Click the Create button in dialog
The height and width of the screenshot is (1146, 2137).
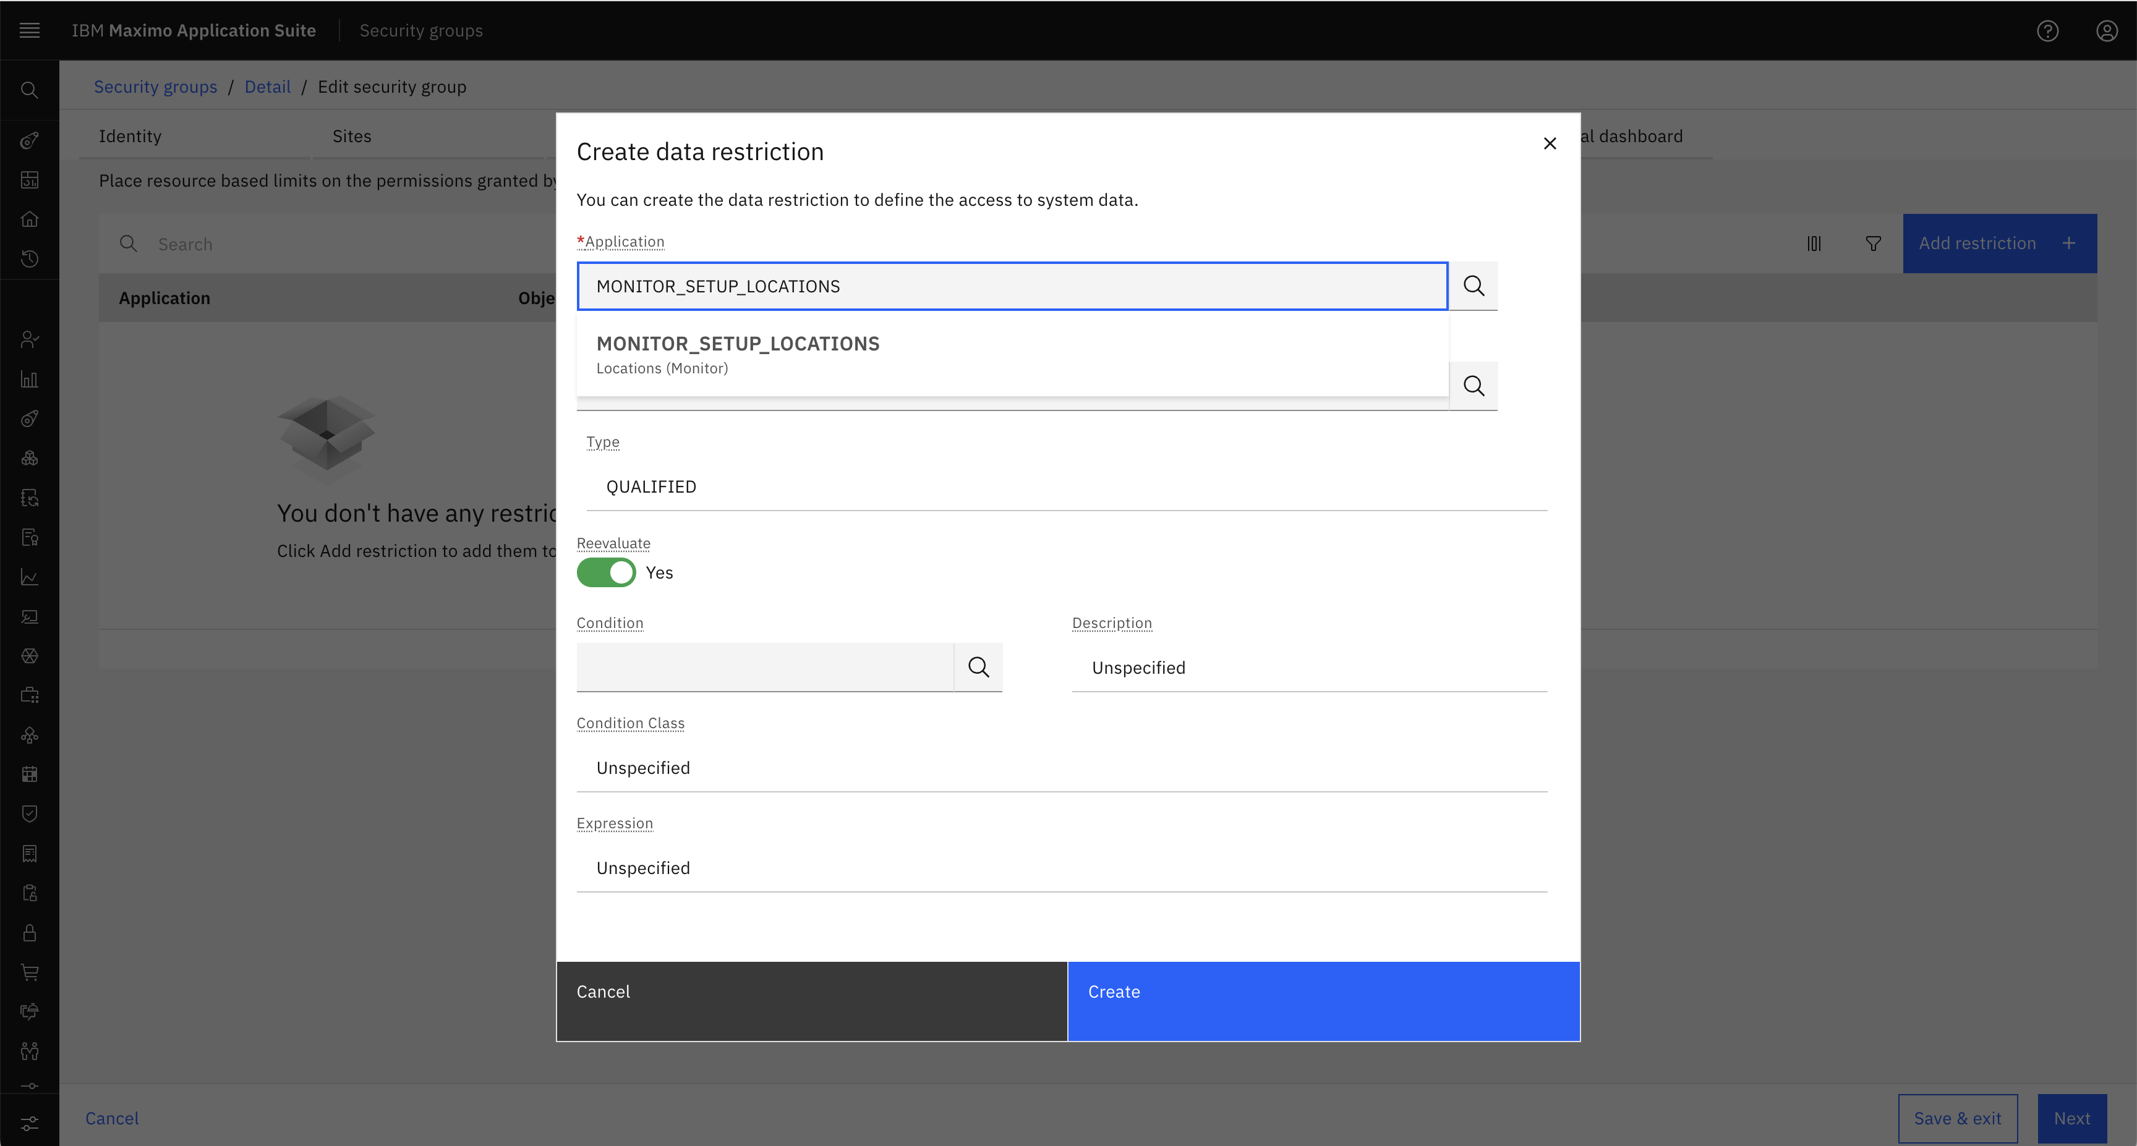1323,1001
